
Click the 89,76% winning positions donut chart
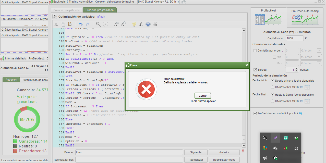27,119
